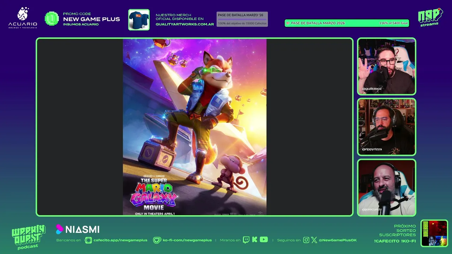This screenshot has width=452, height=254.
Task: Click 'PASE DE BATALLA MARZO '26' title
Action: pyautogui.click(x=240, y=15)
